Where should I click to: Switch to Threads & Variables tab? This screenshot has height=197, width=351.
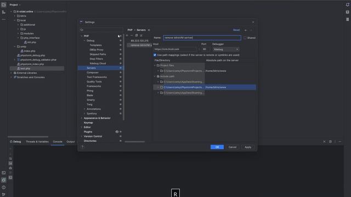point(37,142)
